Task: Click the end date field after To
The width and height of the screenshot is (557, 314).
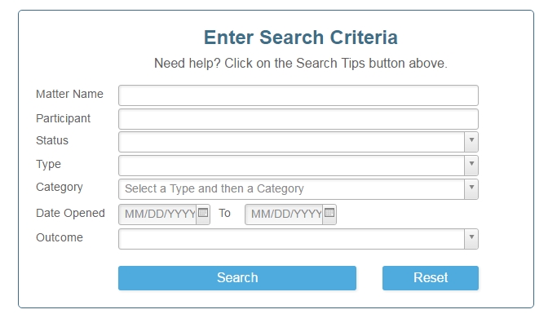Action: click(x=284, y=214)
